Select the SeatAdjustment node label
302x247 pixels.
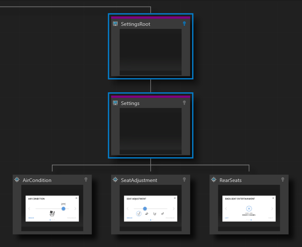tap(139, 180)
